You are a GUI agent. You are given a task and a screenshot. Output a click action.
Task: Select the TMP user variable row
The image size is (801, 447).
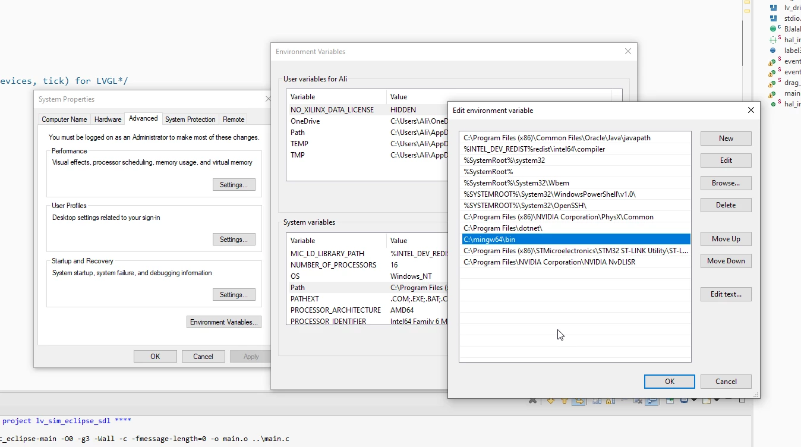367,155
